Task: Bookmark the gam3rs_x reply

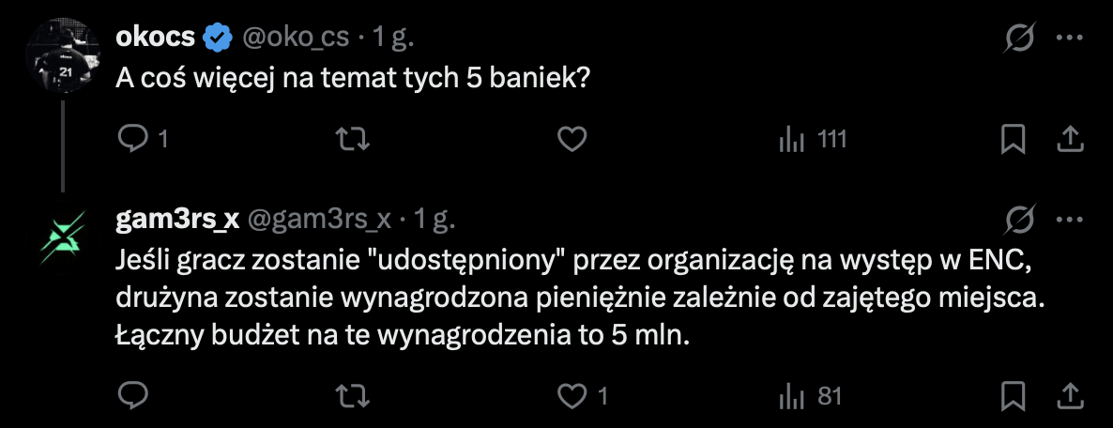Action: (x=1012, y=396)
